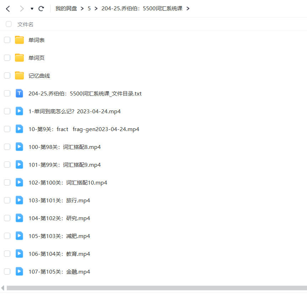This screenshot has width=307, height=295.
Task: Click the 单词表 folder icon
Action: click(x=19, y=40)
